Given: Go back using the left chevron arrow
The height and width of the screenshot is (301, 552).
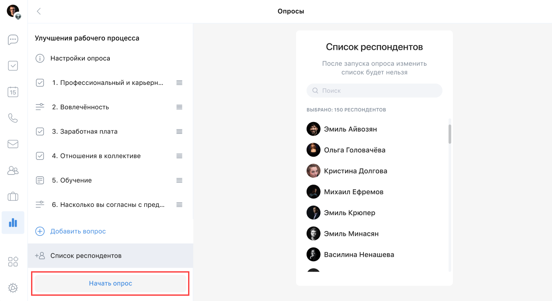Looking at the screenshot, I should coord(39,11).
